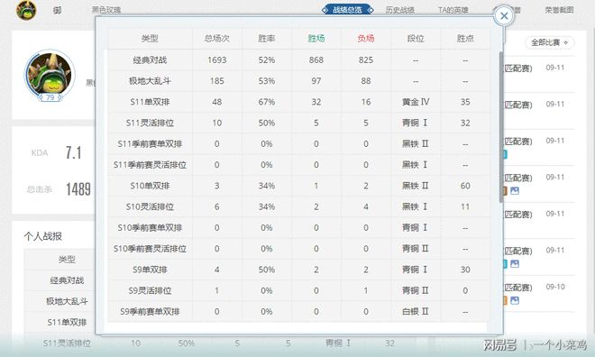The height and width of the screenshot is (357, 595).
Task: Sort by the 胜率 column header
Action: [x=266, y=39]
